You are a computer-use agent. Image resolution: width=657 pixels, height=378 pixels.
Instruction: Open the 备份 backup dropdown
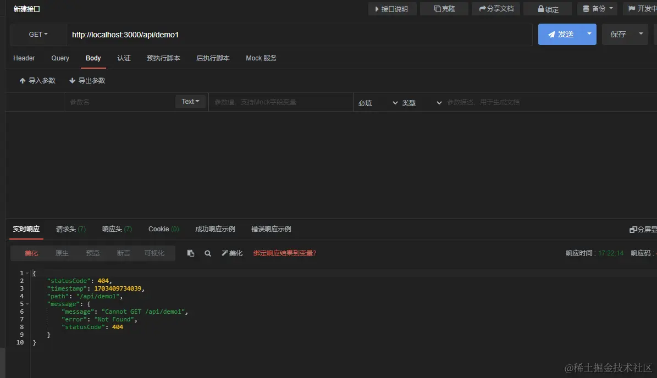tap(597, 9)
